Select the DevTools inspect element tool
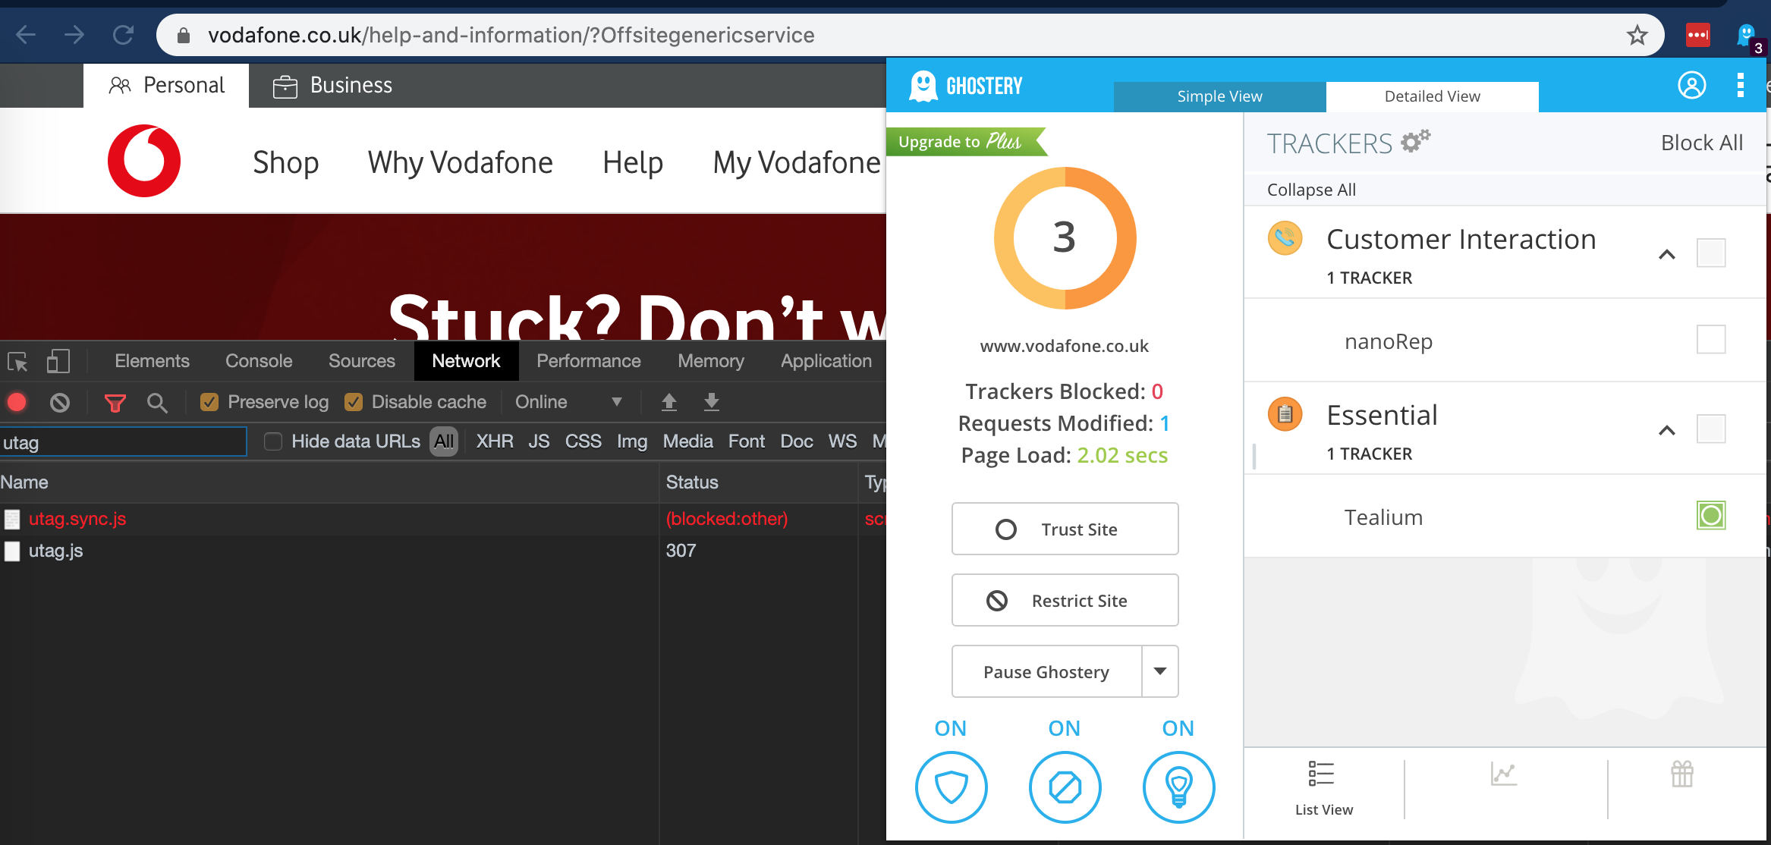Screen dimensions: 1771x845 (x=17, y=362)
